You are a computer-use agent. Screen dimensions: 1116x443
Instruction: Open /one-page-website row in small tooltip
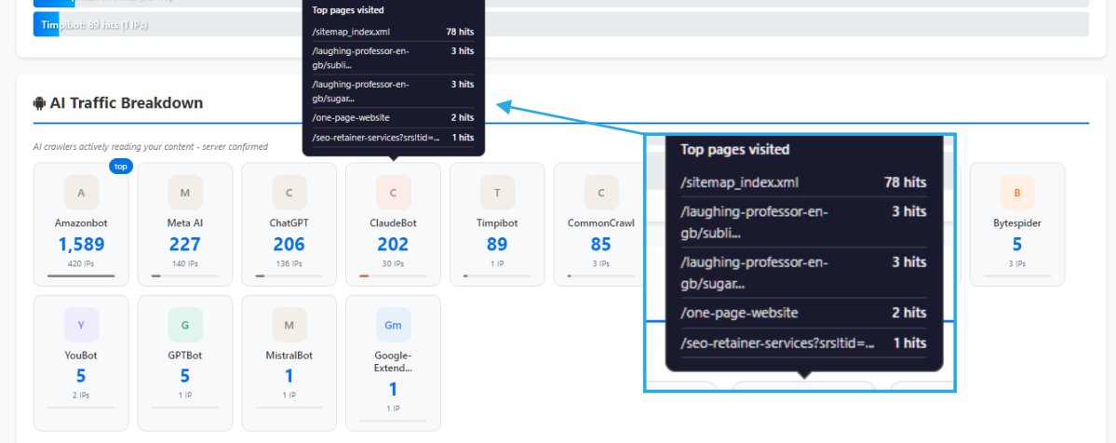click(393, 117)
